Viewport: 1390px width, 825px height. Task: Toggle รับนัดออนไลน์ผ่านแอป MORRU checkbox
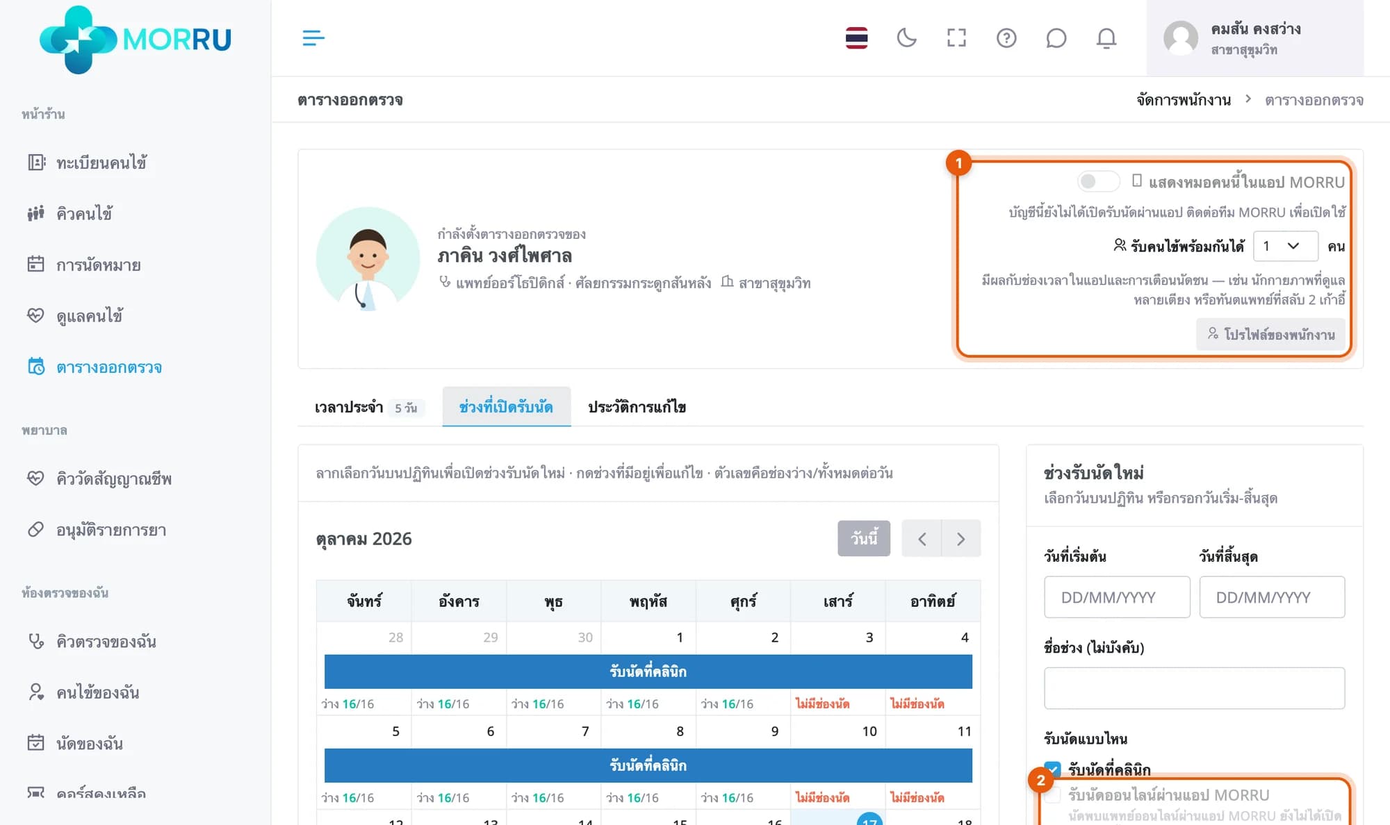[x=1052, y=795]
